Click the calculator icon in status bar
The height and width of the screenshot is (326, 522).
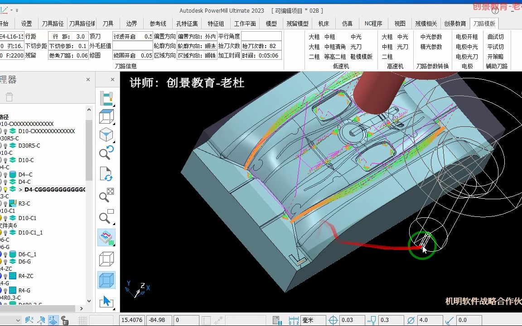coord(277,320)
